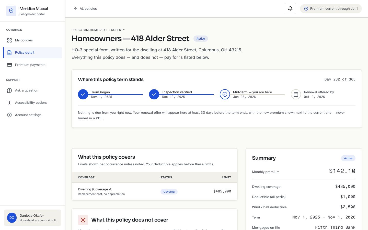Open Danielle Okafor account card

click(32, 218)
